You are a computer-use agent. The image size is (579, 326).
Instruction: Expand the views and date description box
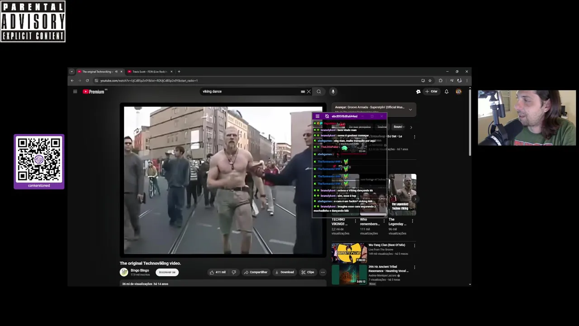(223, 283)
